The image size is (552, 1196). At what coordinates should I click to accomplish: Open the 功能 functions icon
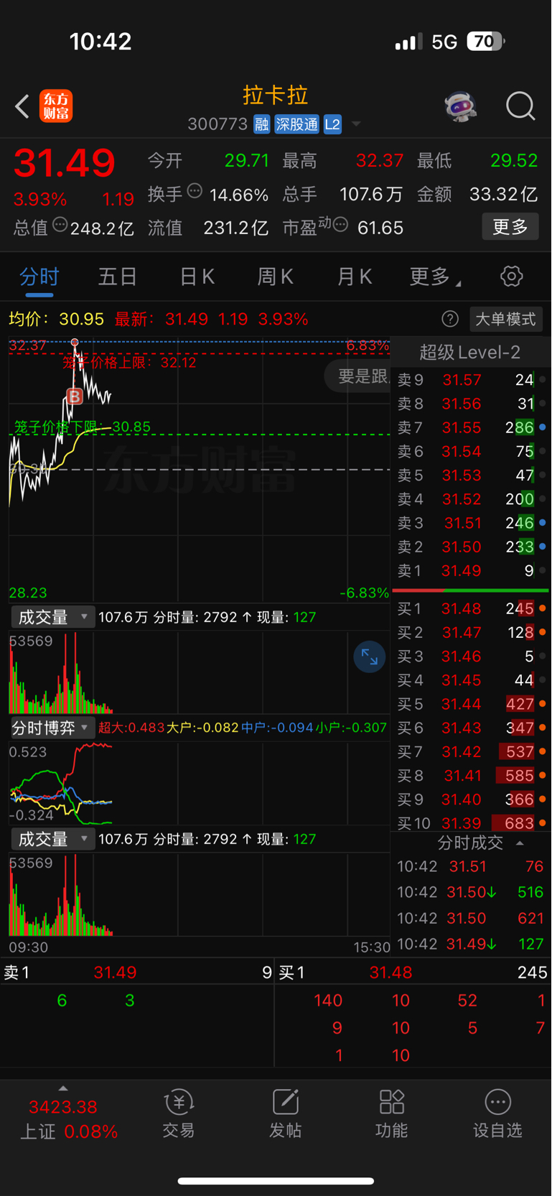[391, 1112]
